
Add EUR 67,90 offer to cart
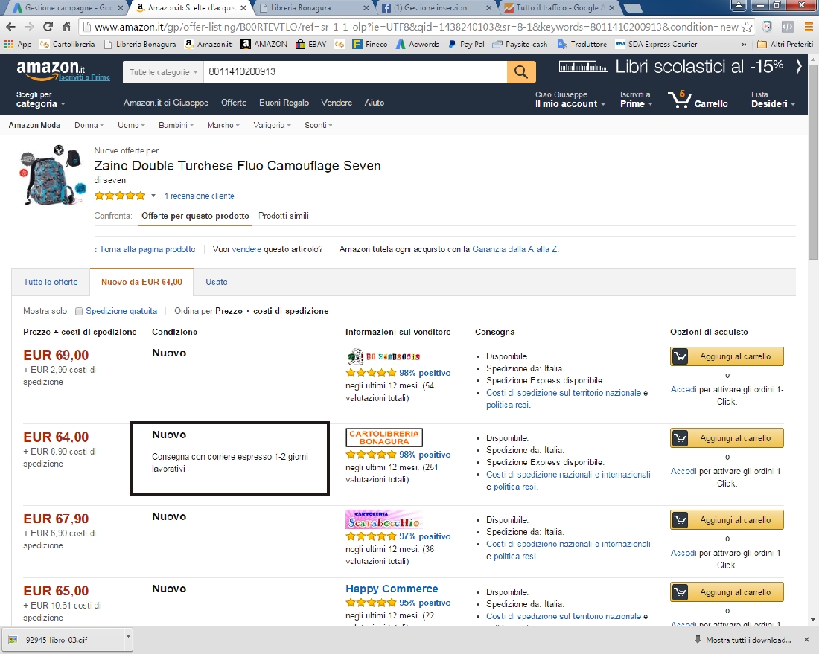(727, 520)
